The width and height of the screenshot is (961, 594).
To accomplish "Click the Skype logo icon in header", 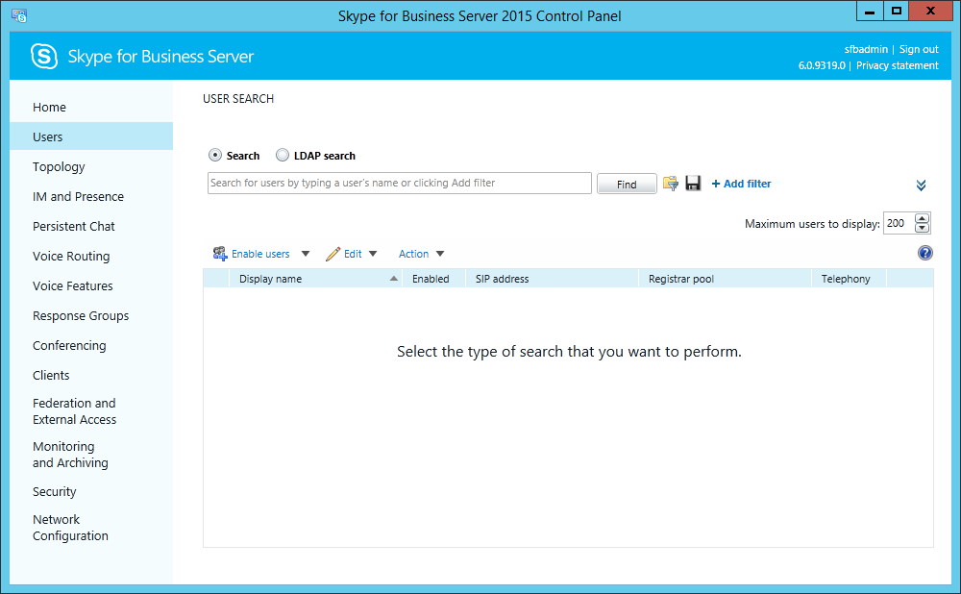I will click(44, 57).
